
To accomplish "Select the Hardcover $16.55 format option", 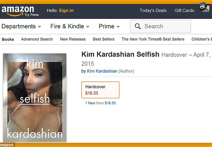I will [100, 90].
